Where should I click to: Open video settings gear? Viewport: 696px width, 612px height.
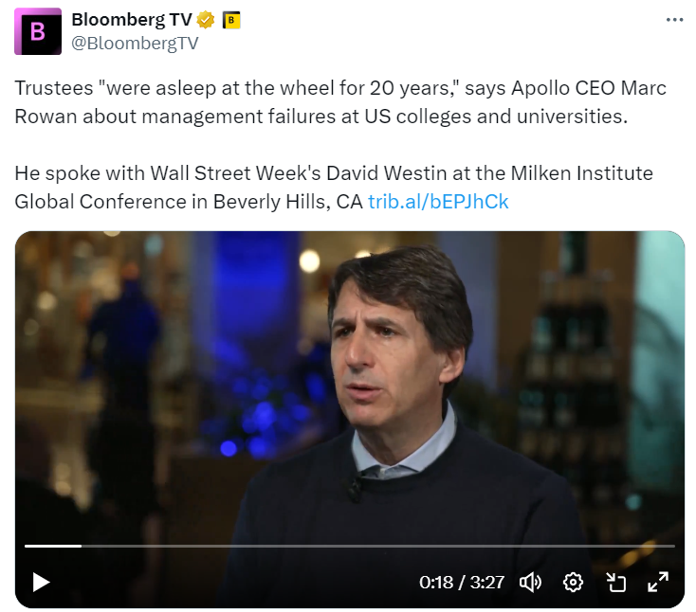coord(573,582)
